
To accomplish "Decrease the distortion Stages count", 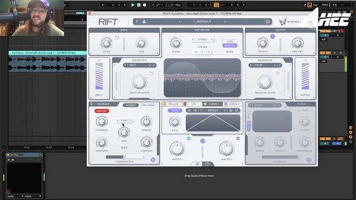I will tap(196, 52).
